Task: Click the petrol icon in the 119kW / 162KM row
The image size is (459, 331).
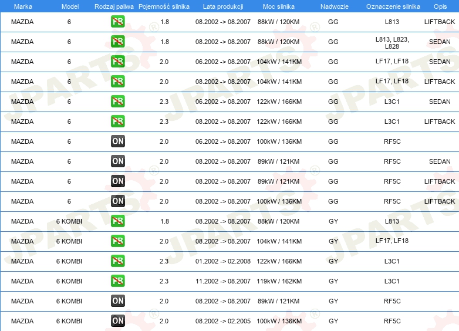Action: coord(117,281)
